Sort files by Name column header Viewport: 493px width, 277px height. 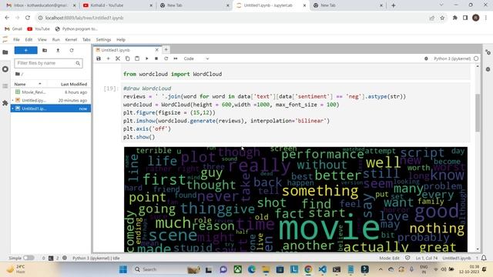point(28,84)
